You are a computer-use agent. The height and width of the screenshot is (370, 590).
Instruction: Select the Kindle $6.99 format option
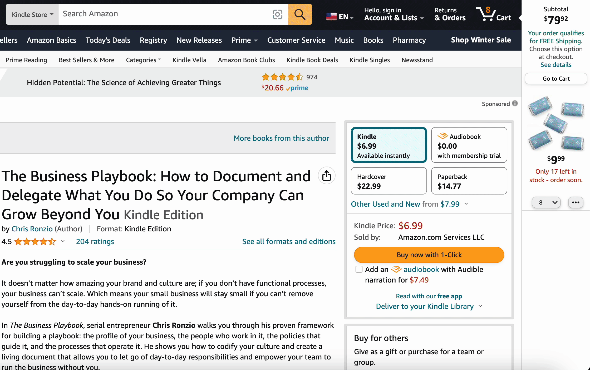click(x=389, y=145)
